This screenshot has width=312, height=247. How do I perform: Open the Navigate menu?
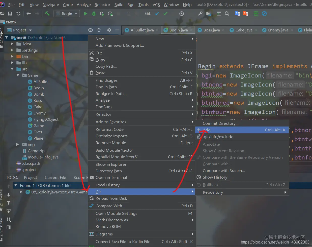(x=51, y=5)
